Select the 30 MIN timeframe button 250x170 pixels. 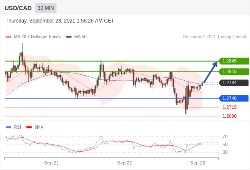click(46, 8)
